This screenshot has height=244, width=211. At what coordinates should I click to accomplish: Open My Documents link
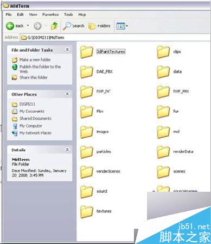[32, 111]
